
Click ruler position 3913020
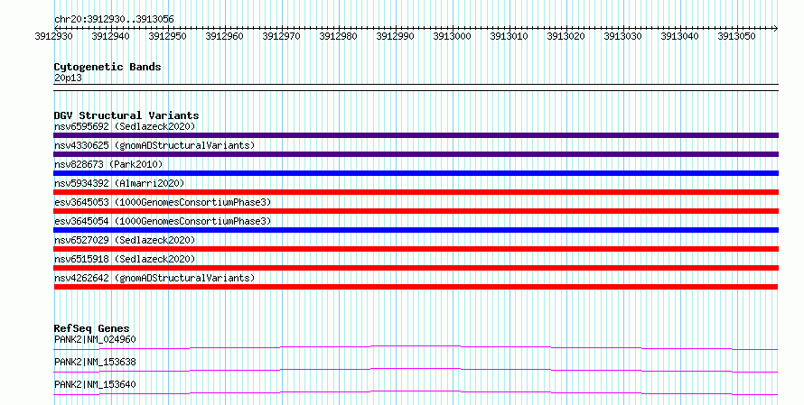(x=566, y=36)
